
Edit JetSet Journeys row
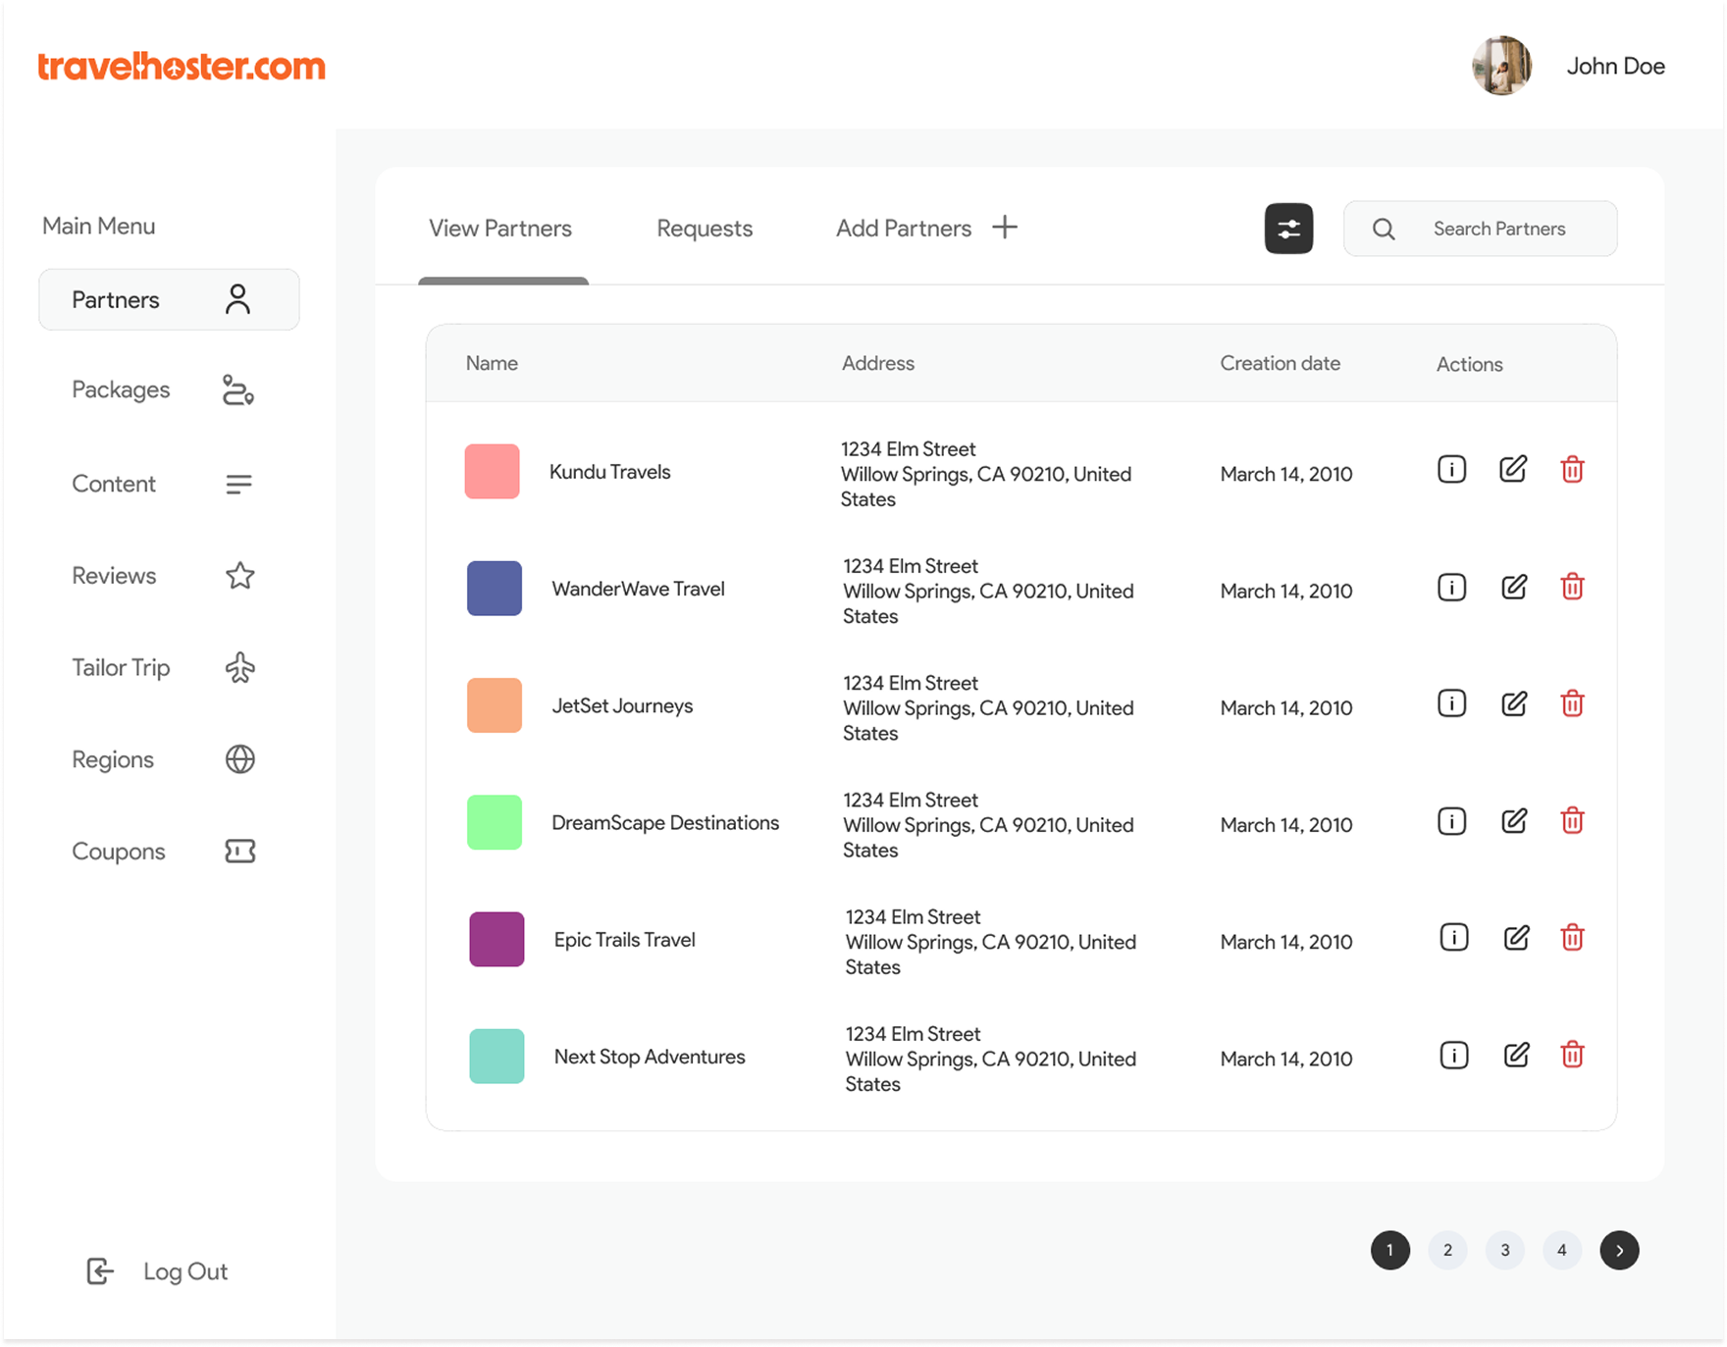[x=1514, y=703]
